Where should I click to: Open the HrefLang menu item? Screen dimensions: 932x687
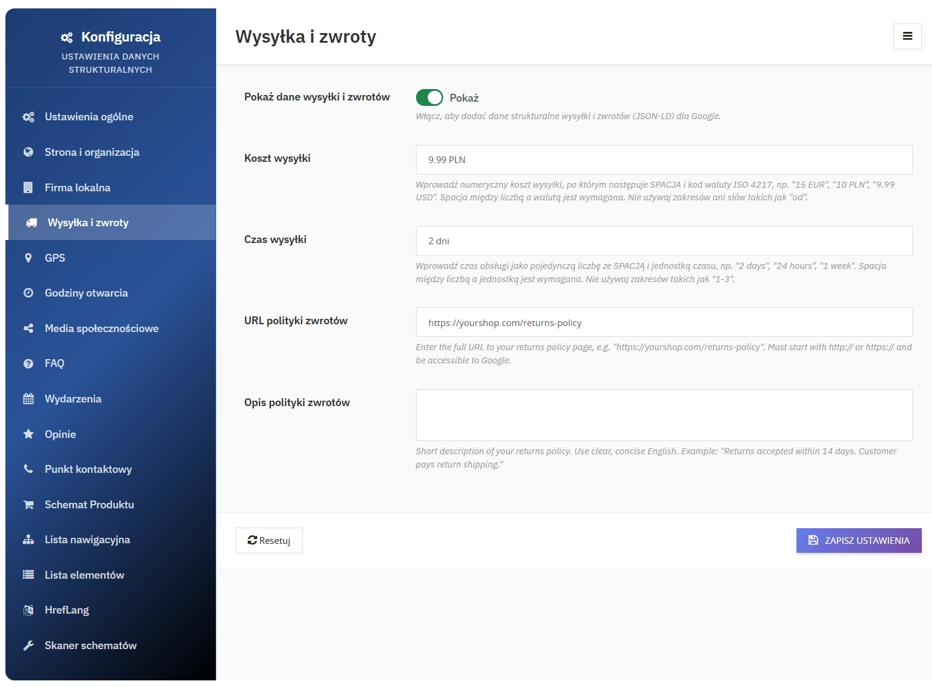(x=67, y=610)
